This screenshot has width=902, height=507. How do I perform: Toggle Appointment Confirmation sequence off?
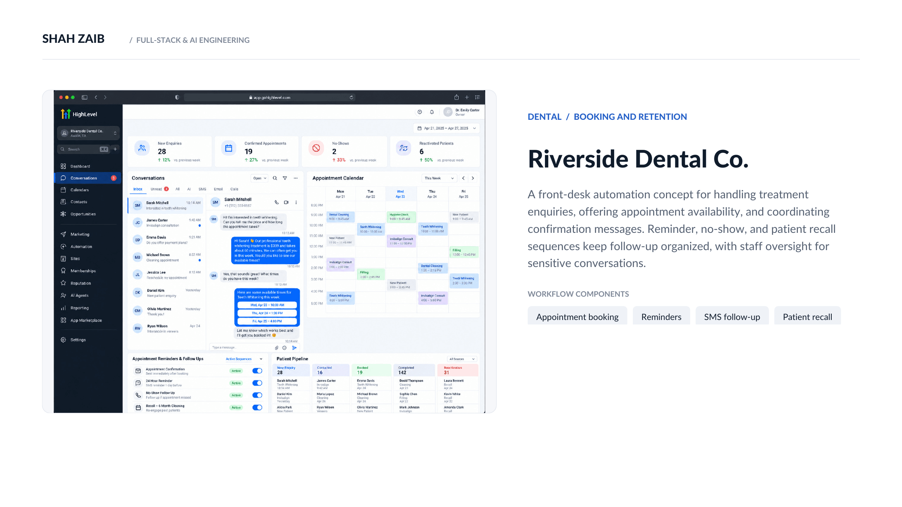(257, 371)
